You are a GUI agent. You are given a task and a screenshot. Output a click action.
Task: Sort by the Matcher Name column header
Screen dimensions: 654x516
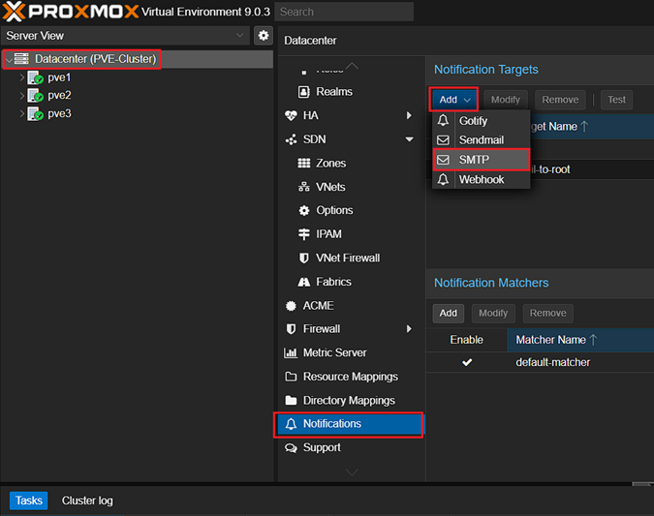(x=556, y=340)
